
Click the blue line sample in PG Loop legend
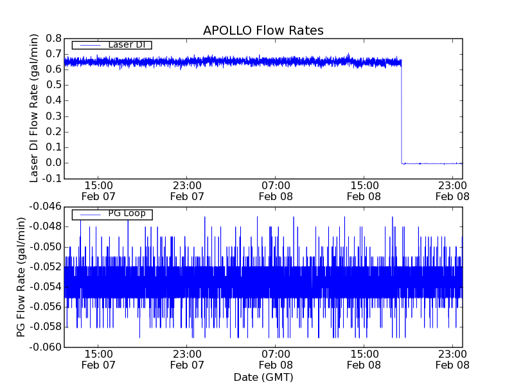(x=91, y=215)
